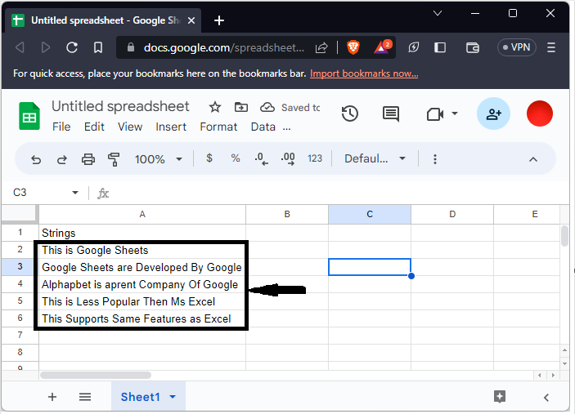Viewport: 575px width, 414px height.
Task: Expand the meeting camera dropdown arrow
Action: 455,114
